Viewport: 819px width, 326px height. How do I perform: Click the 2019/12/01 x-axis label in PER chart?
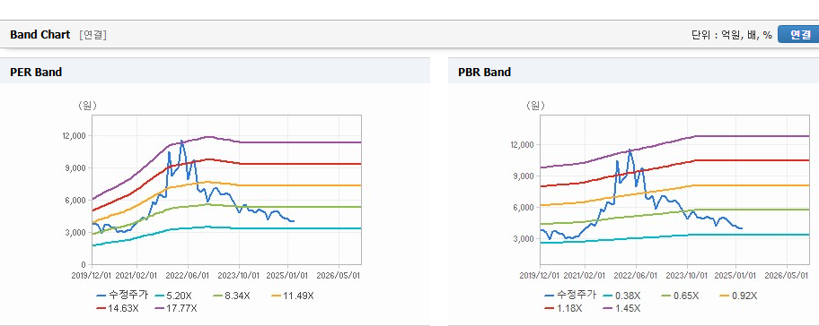point(92,275)
